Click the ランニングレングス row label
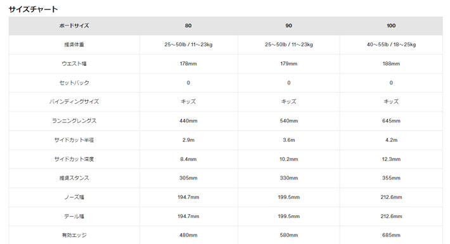 click(x=74, y=121)
